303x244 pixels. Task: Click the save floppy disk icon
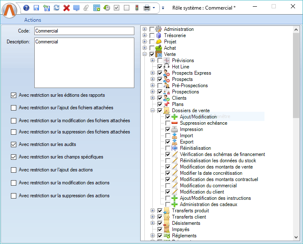36,8
